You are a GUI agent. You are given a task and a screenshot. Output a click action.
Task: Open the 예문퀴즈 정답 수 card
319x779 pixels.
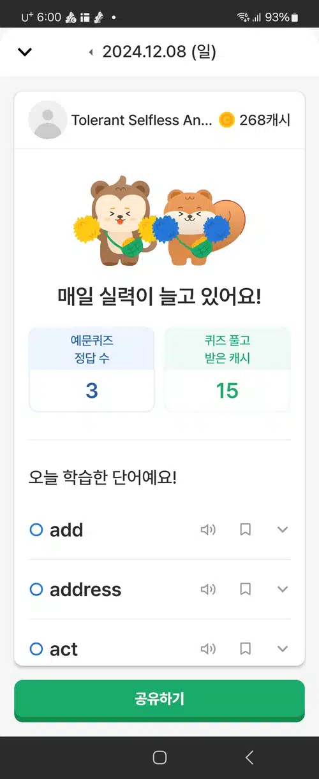[x=92, y=370]
